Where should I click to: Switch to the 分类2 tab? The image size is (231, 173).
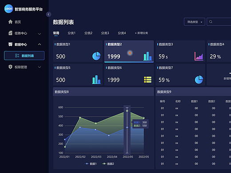tap(88, 33)
